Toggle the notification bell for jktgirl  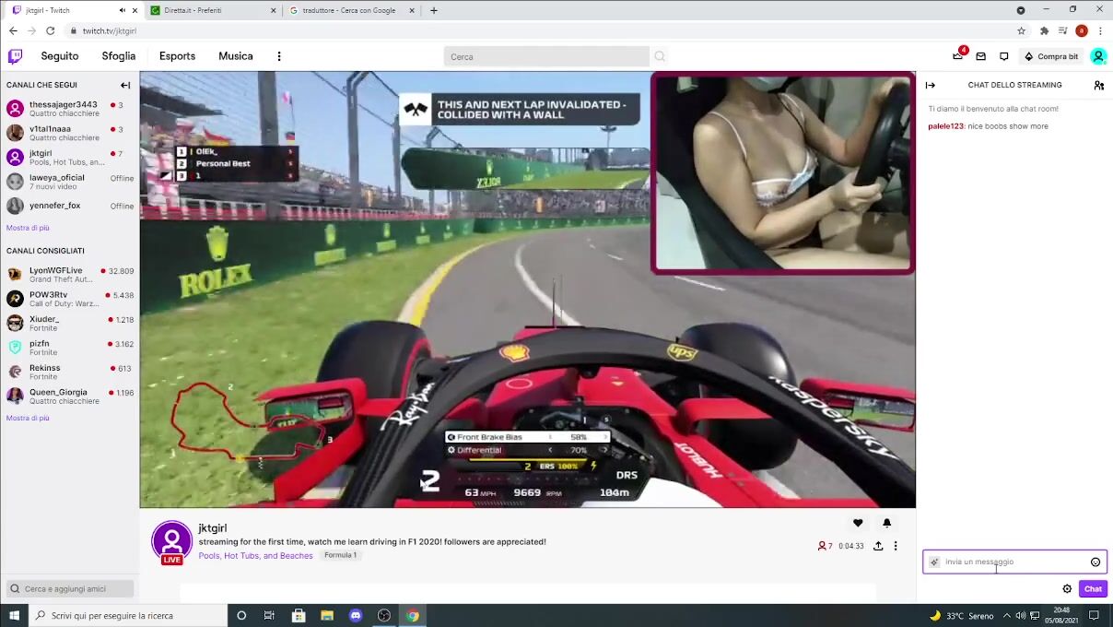click(886, 523)
